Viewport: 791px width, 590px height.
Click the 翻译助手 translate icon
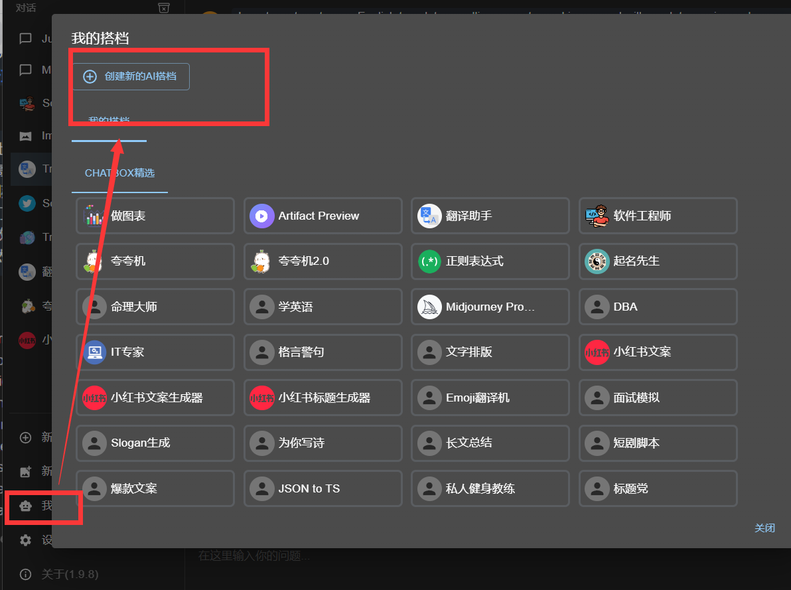(429, 216)
